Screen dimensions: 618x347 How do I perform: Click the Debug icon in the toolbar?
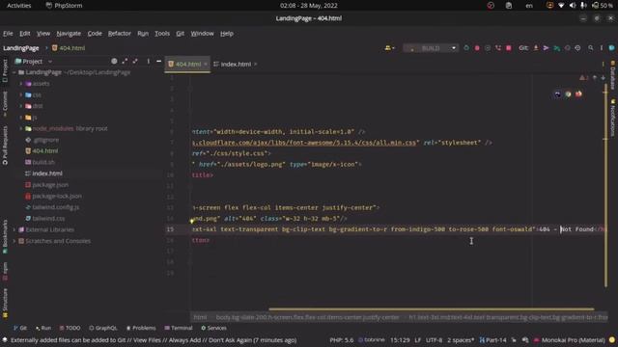tap(477, 48)
